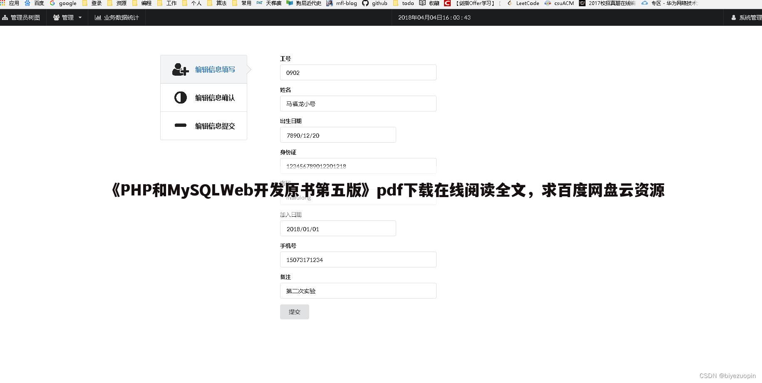Focus the 手机号 field 15073171234
The width and height of the screenshot is (762, 383).
[x=358, y=259]
